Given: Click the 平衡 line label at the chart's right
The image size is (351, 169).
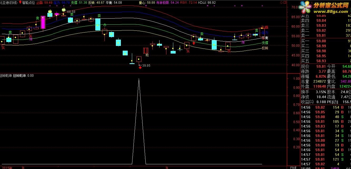Looking at the screenshot, I should [265, 38].
